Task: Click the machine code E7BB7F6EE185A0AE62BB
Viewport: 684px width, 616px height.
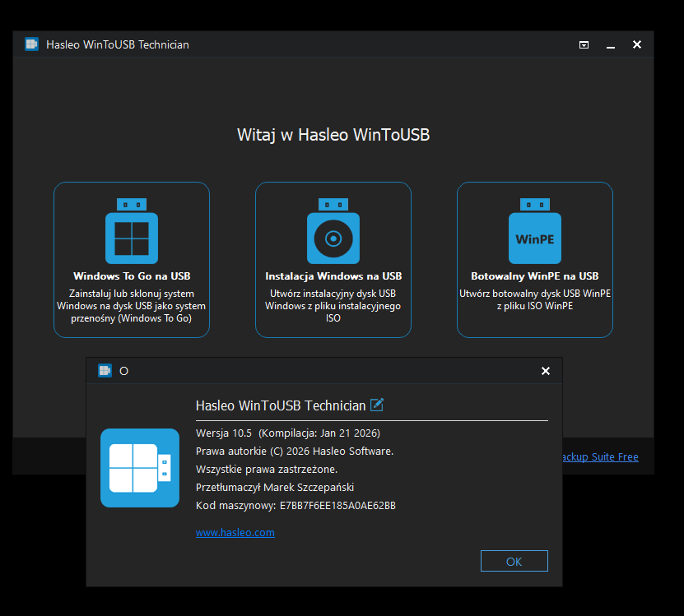Action: click(337, 505)
